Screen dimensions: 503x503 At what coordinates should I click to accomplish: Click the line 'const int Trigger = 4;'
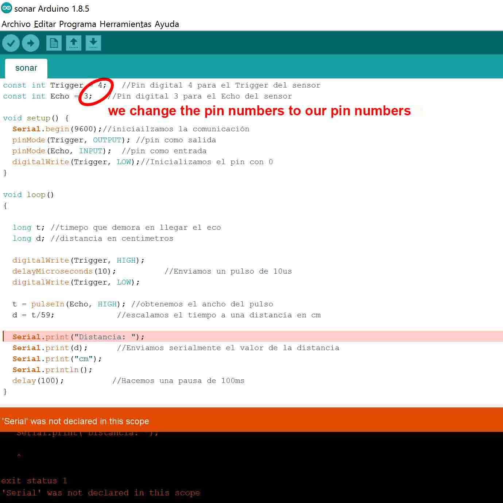click(x=55, y=85)
